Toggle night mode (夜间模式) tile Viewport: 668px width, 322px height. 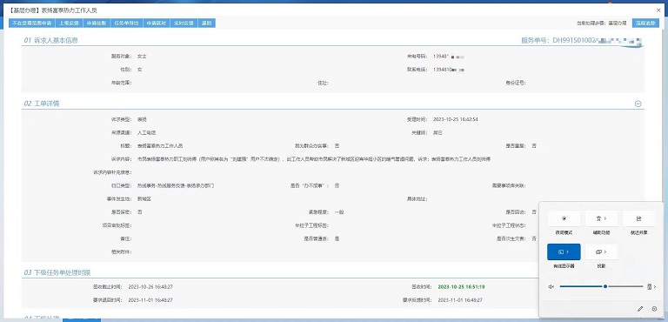tap(564, 218)
